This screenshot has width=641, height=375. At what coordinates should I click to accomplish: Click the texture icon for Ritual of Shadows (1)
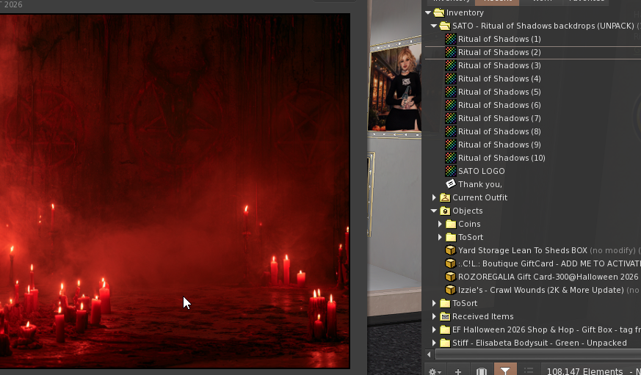click(x=451, y=39)
